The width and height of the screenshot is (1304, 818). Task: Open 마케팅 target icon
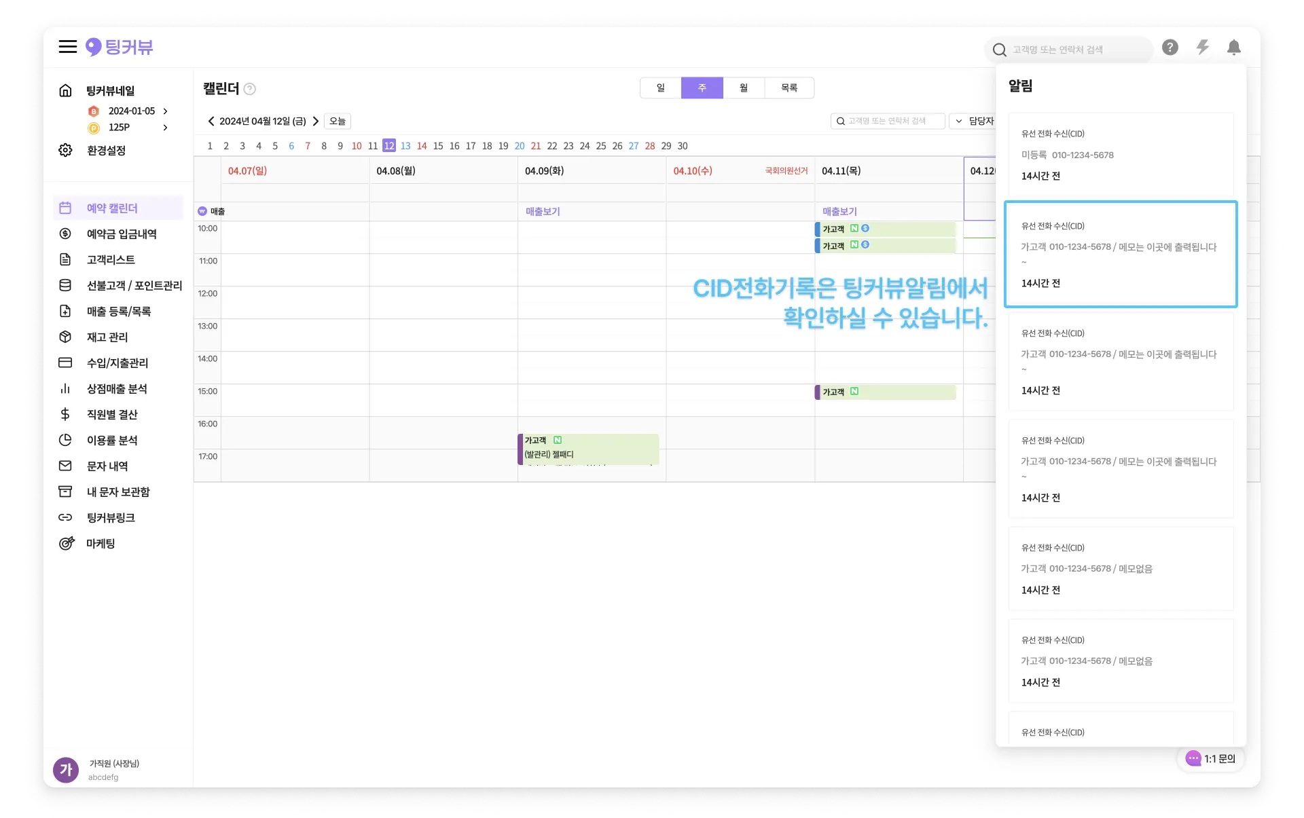[x=66, y=543]
